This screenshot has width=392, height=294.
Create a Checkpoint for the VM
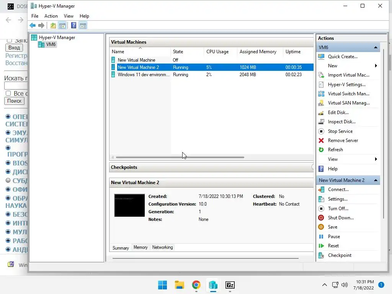point(340,255)
